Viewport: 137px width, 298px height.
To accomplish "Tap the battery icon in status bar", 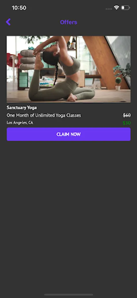I will click(x=125, y=8).
